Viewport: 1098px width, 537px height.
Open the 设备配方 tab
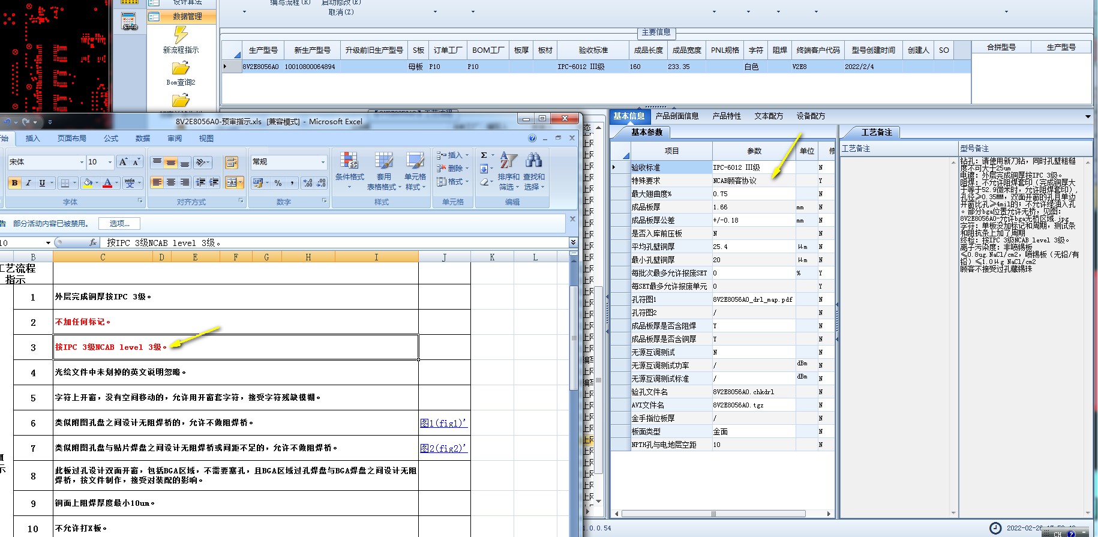click(x=811, y=116)
